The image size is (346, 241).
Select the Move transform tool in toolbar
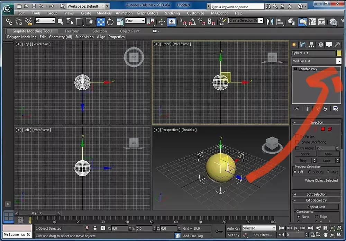tap(101, 22)
